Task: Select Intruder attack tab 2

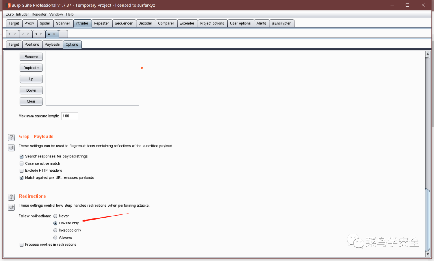Action: coord(23,34)
